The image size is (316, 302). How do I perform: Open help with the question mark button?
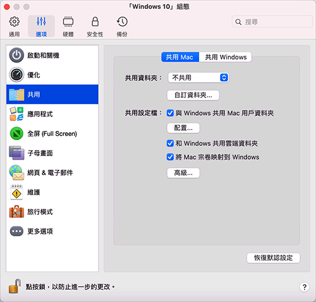[305, 287]
